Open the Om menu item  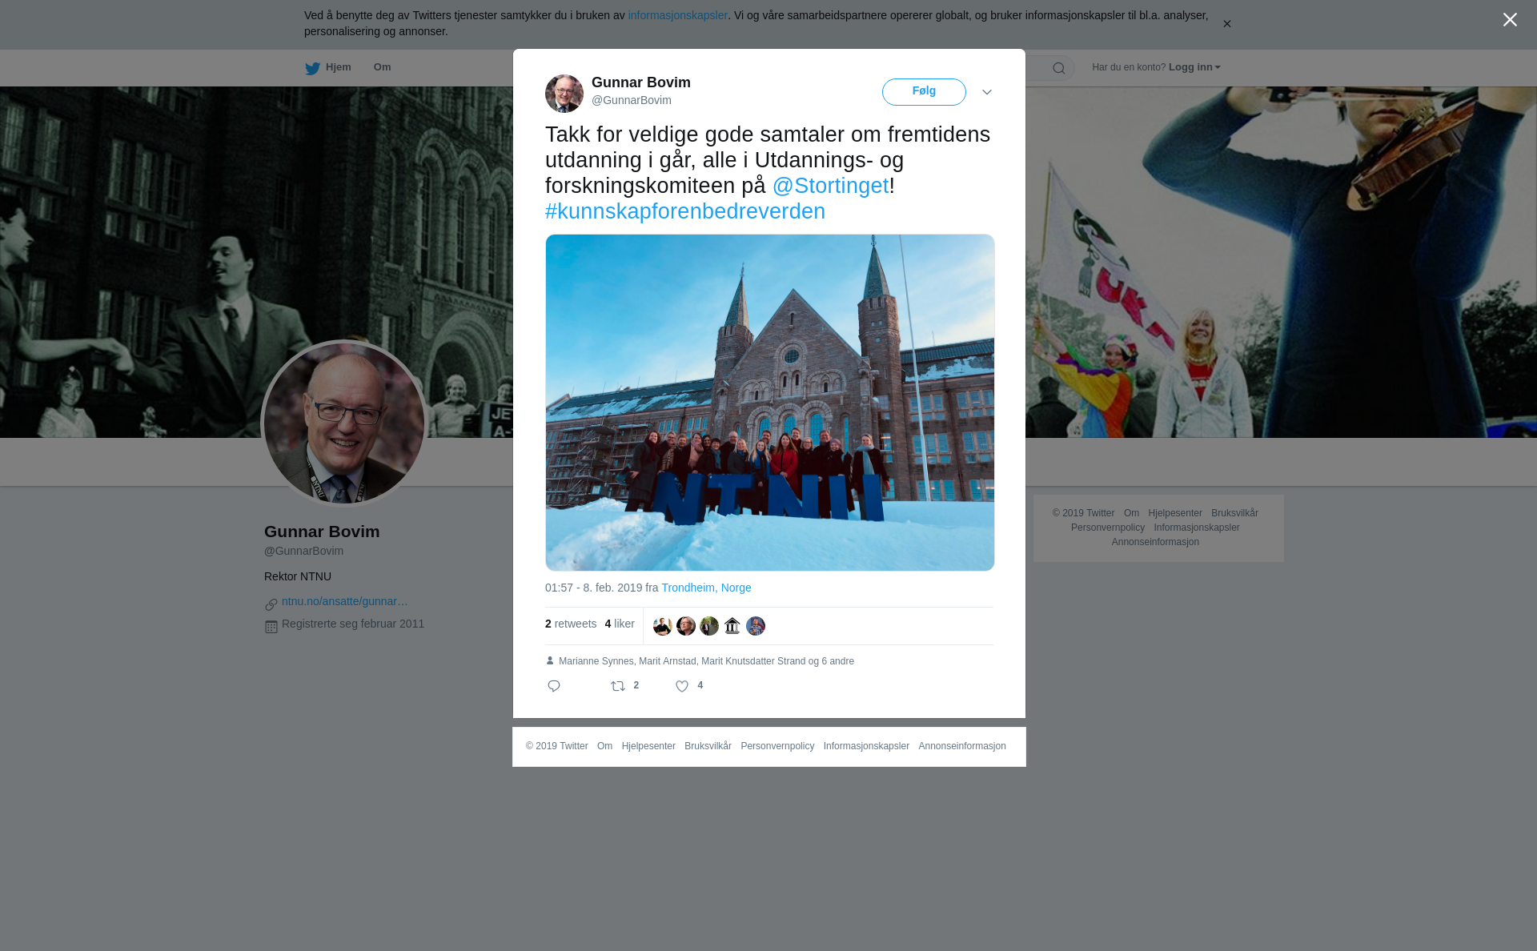[x=382, y=67]
